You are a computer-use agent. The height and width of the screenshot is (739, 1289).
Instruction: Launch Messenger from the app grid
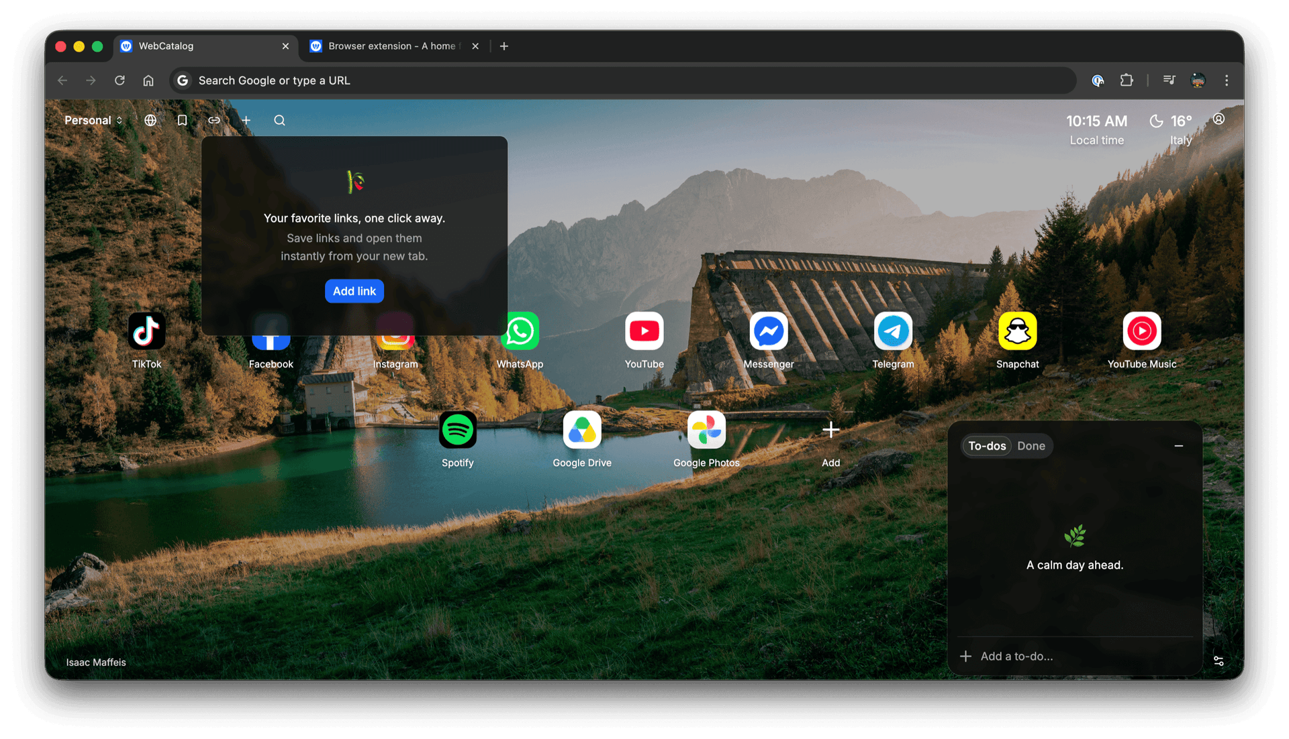[769, 331]
